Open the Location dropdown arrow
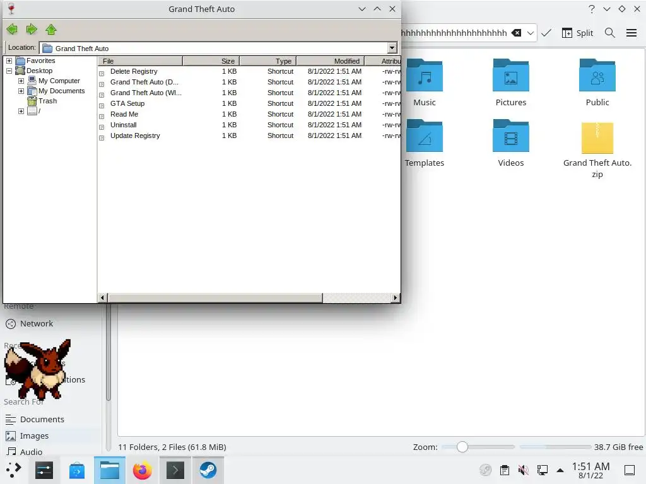This screenshot has width=646, height=484. 392,48
